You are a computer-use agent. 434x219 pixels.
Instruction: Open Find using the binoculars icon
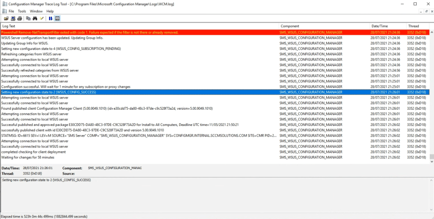coord(35,18)
